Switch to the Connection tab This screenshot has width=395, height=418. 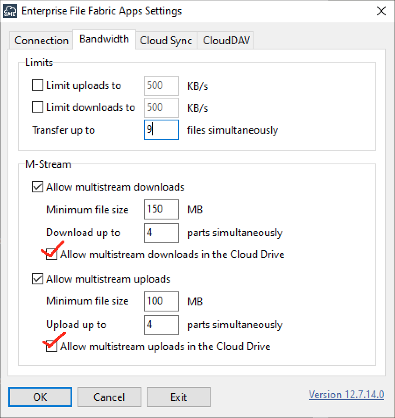point(42,41)
